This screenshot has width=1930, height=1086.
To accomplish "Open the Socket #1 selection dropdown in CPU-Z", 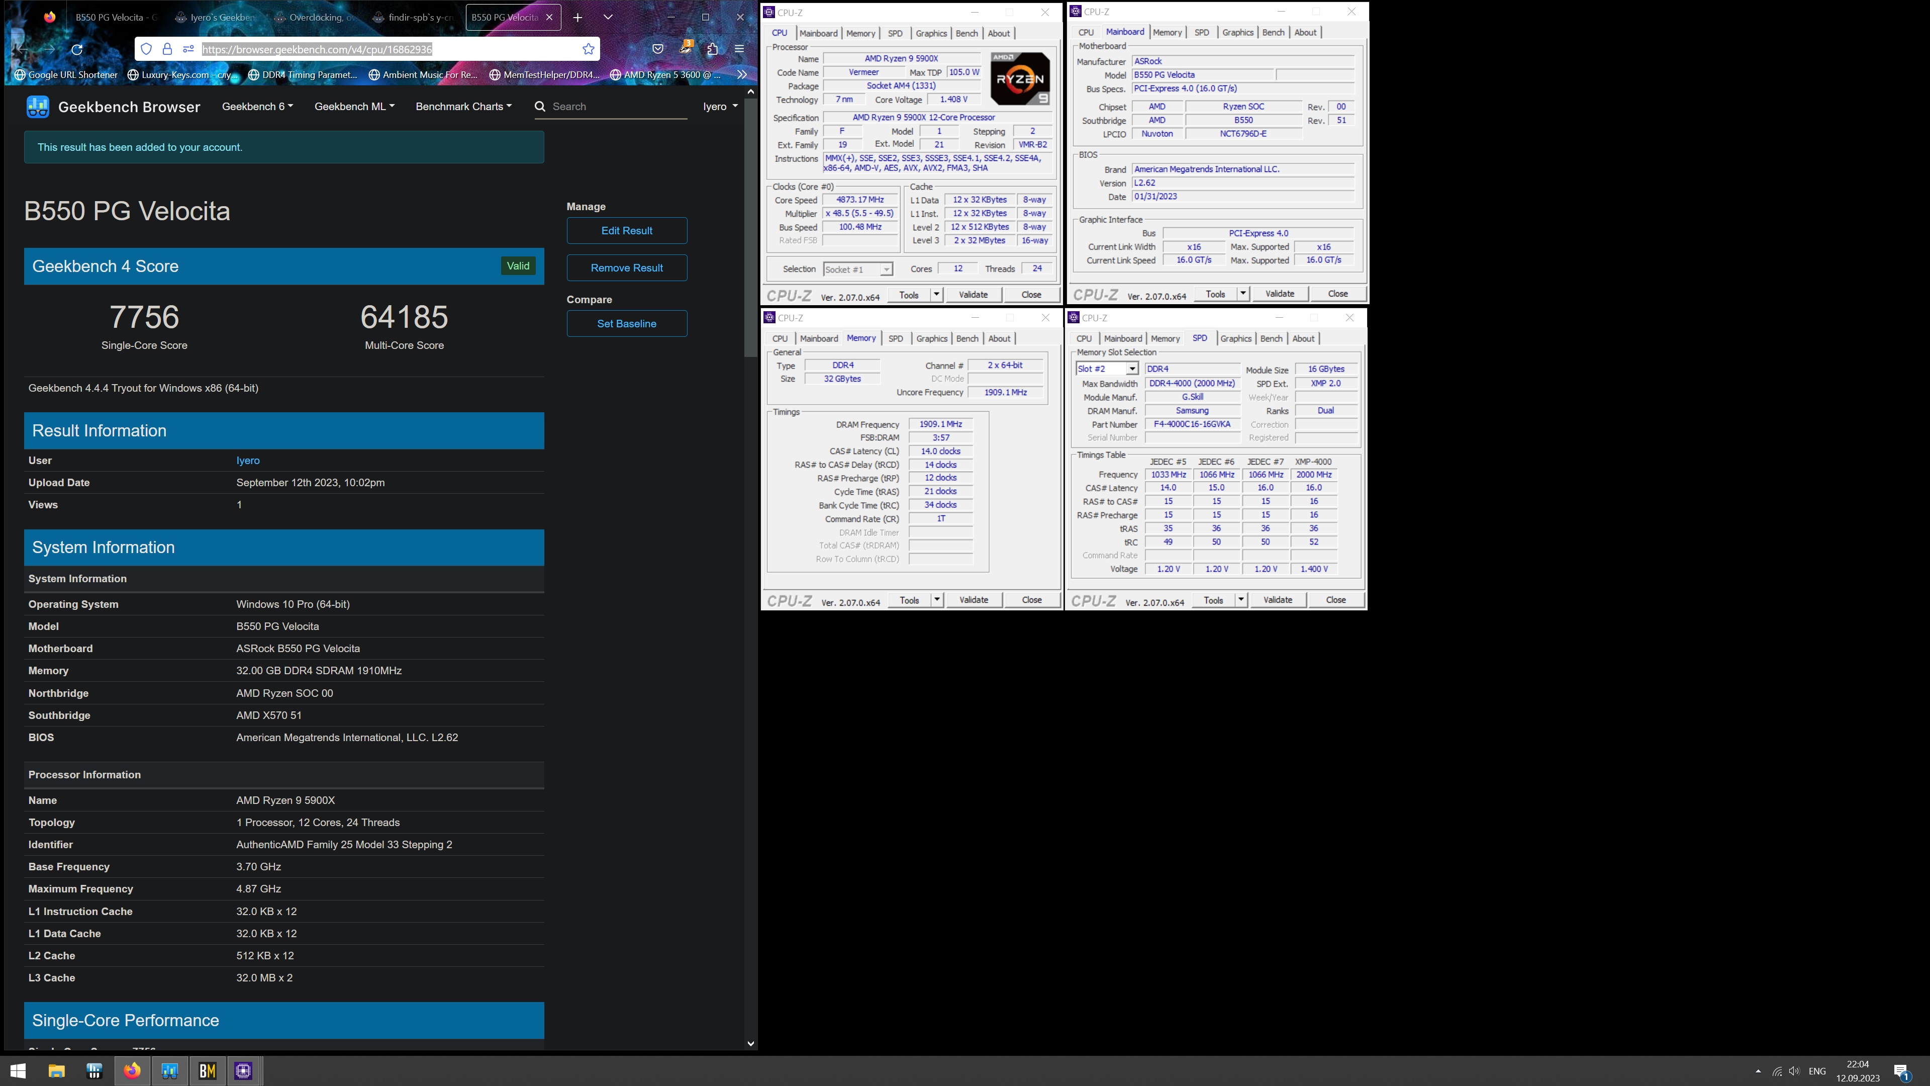I will pyautogui.click(x=858, y=269).
